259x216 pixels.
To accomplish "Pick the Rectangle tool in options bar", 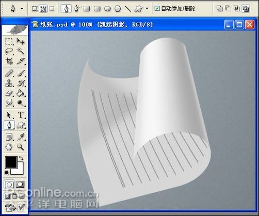I will 87,9.
